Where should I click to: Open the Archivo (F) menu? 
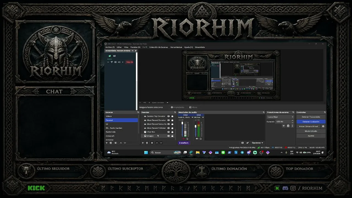[x=110, y=47]
